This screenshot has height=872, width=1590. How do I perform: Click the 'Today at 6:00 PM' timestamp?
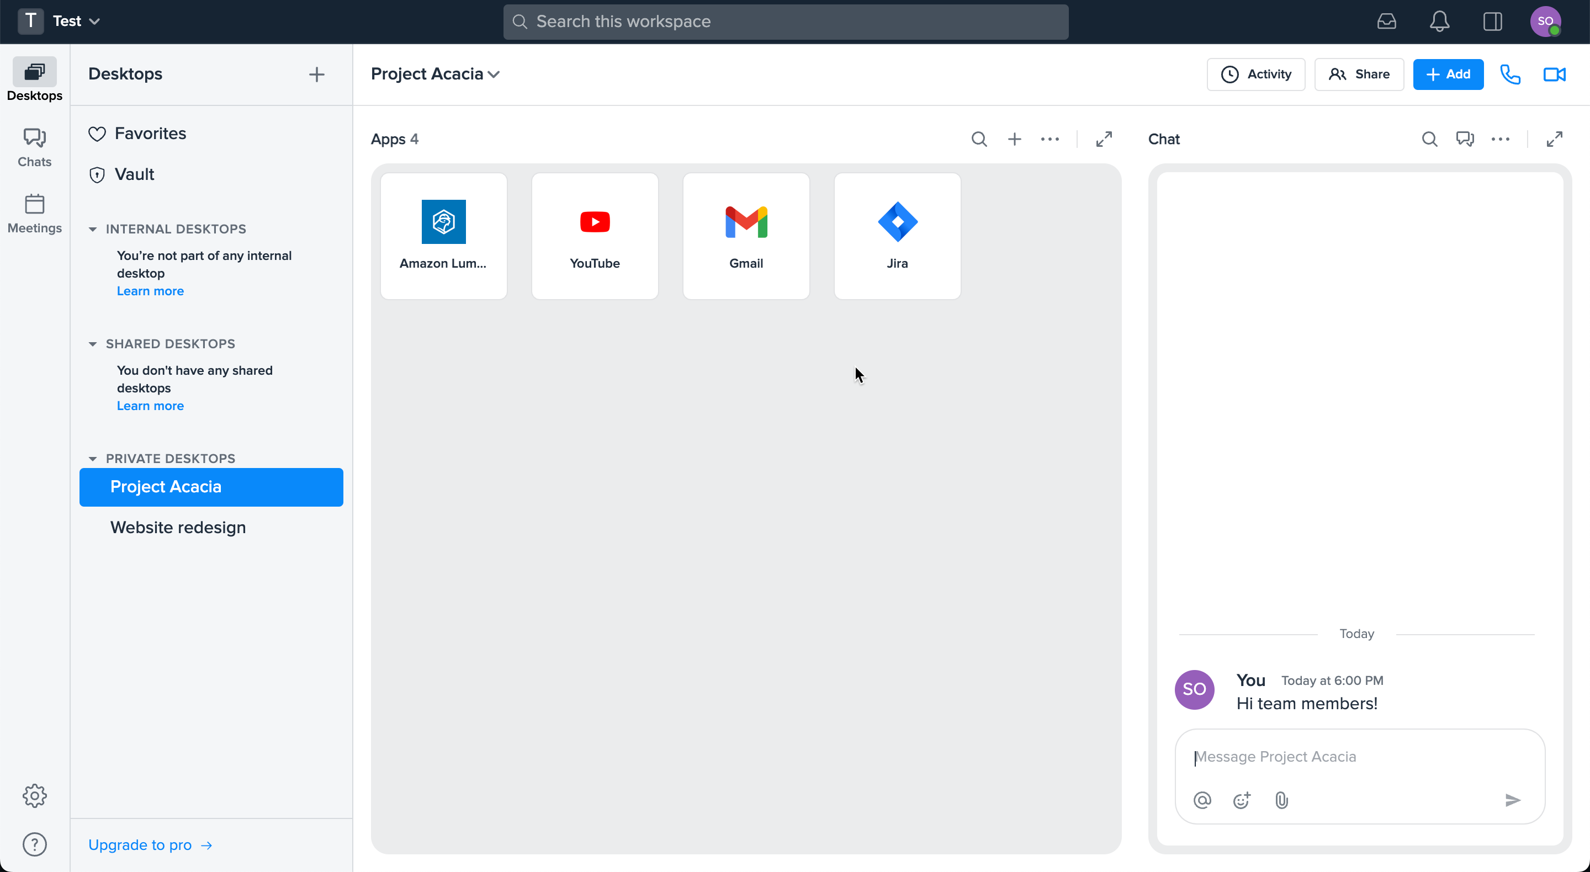(1332, 680)
